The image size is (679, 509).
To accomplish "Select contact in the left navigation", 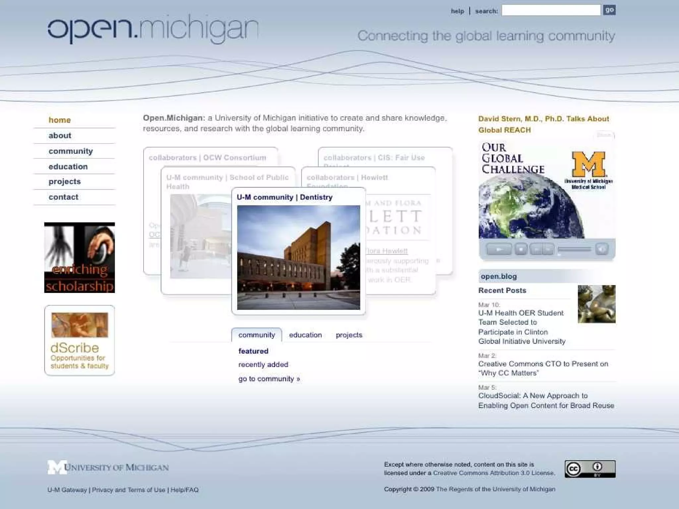I will point(63,197).
